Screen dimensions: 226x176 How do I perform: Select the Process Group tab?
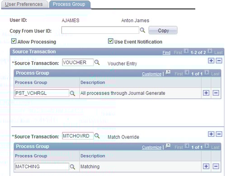pyautogui.click(x=70, y=5)
